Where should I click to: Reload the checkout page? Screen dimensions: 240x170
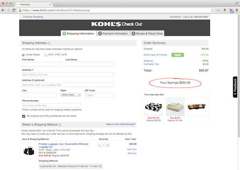pyautogui.click(x=14, y=10)
